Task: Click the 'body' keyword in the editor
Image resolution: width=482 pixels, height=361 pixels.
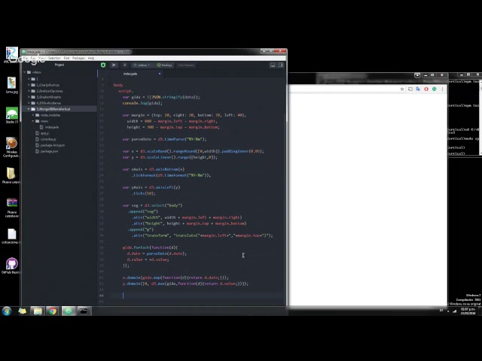Action: tap(118, 85)
